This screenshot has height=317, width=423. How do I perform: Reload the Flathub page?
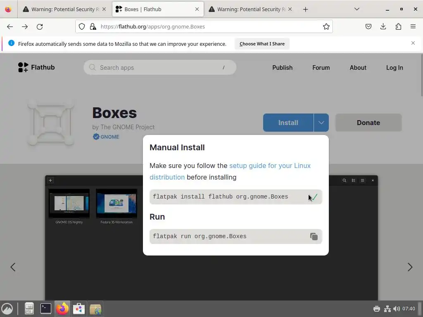tap(40, 27)
